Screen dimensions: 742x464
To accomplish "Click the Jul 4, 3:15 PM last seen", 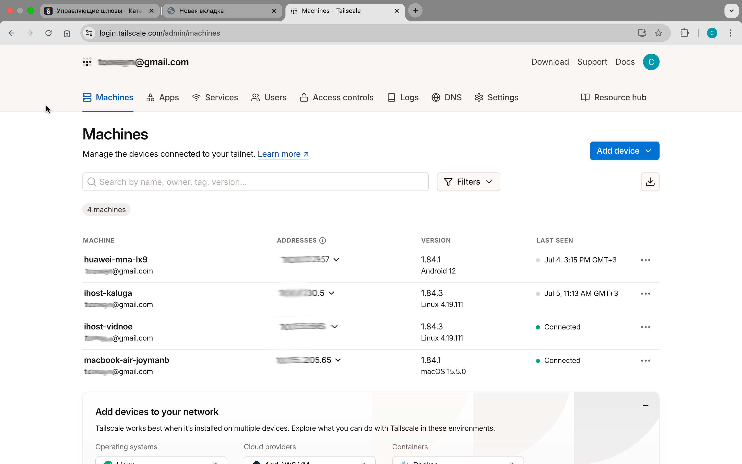I will (580, 260).
